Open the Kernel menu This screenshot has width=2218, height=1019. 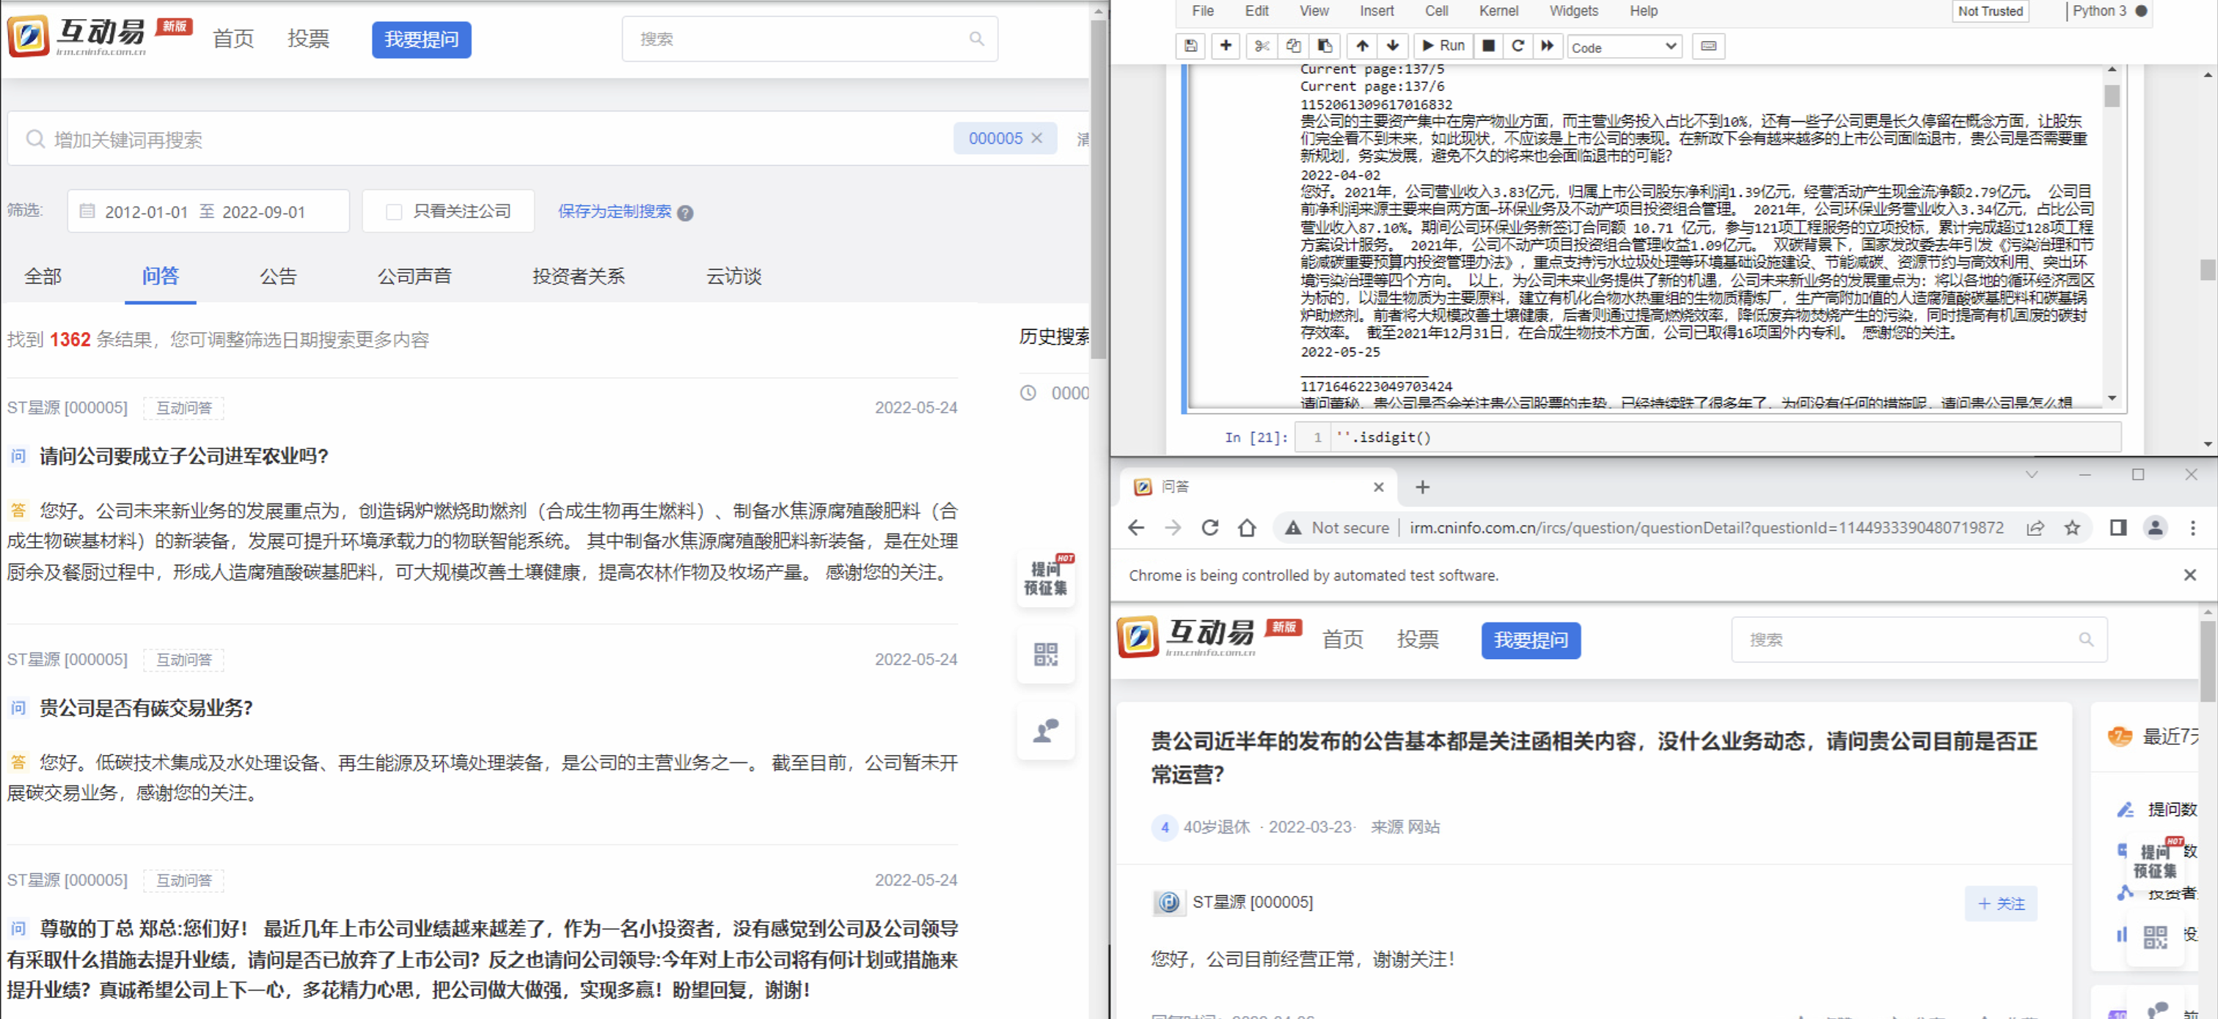pos(1498,11)
